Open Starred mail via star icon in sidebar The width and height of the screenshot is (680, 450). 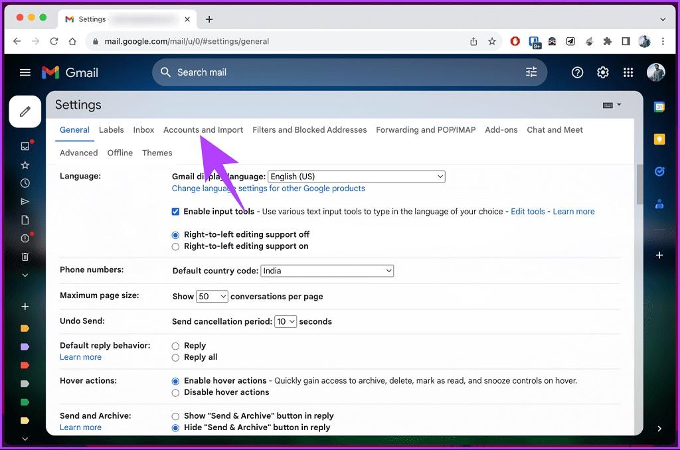tap(25, 165)
